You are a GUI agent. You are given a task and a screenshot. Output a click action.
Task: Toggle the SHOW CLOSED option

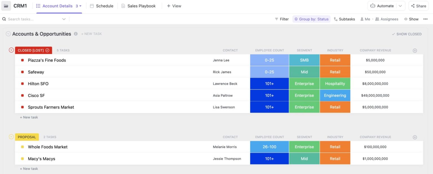click(x=406, y=34)
